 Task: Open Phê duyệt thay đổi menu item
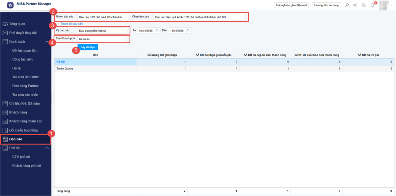23,33
